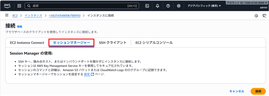The width and height of the screenshot is (269, 96).
Task: Switch to EC2 Instance Connect tab
Action: point(27,43)
